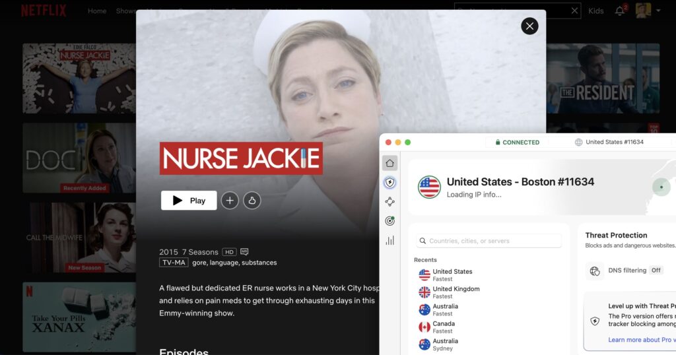
Task: Open the Netflix notifications bell
Action: click(x=620, y=11)
